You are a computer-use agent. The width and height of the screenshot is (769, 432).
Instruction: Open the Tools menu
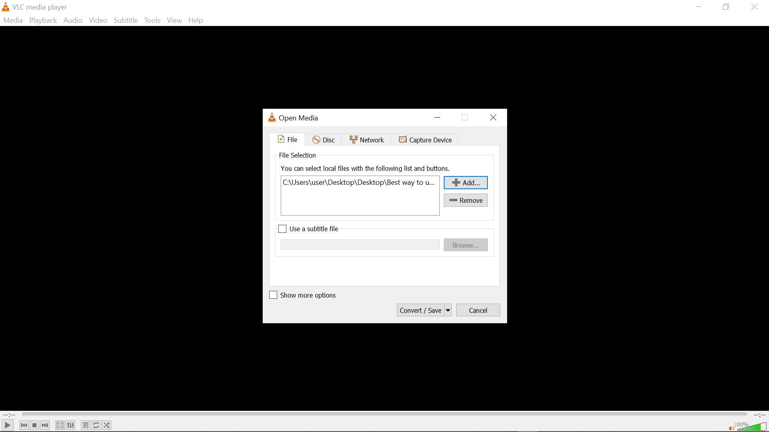click(x=152, y=20)
